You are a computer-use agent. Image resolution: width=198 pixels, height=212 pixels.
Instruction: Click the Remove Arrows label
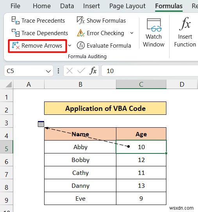click(x=42, y=46)
